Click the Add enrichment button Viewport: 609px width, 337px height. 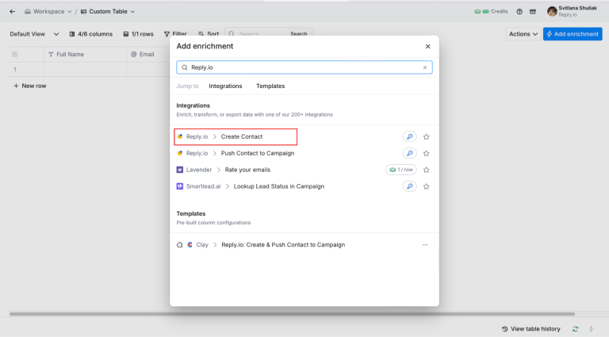(573, 34)
